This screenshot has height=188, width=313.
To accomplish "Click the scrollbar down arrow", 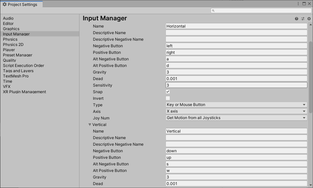I will pos(310,185).
